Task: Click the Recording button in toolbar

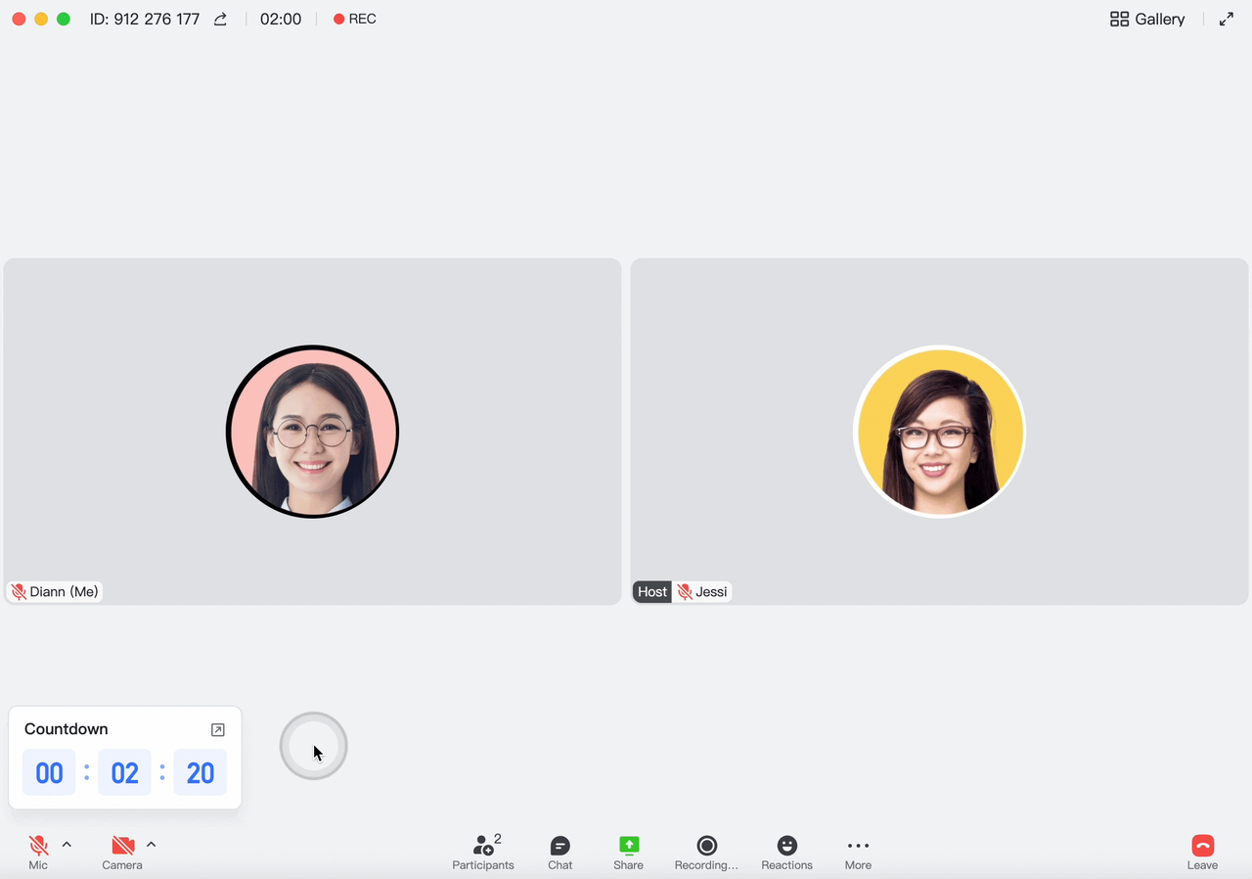Action: (706, 851)
